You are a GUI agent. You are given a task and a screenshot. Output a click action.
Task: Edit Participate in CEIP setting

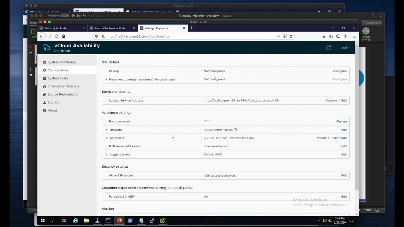pyautogui.click(x=344, y=196)
